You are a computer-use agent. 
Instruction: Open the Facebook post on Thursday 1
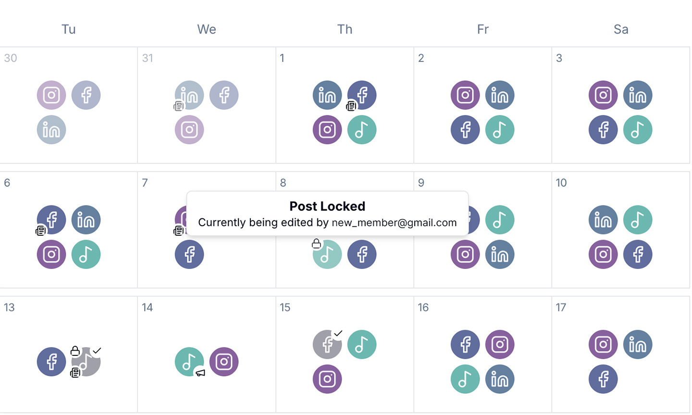pos(362,95)
